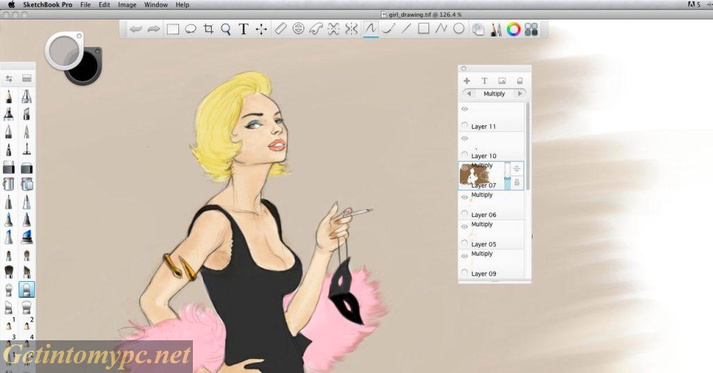This screenshot has height=373, width=713.
Task: Pick the soft Eraser brush
Action: coord(27,167)
